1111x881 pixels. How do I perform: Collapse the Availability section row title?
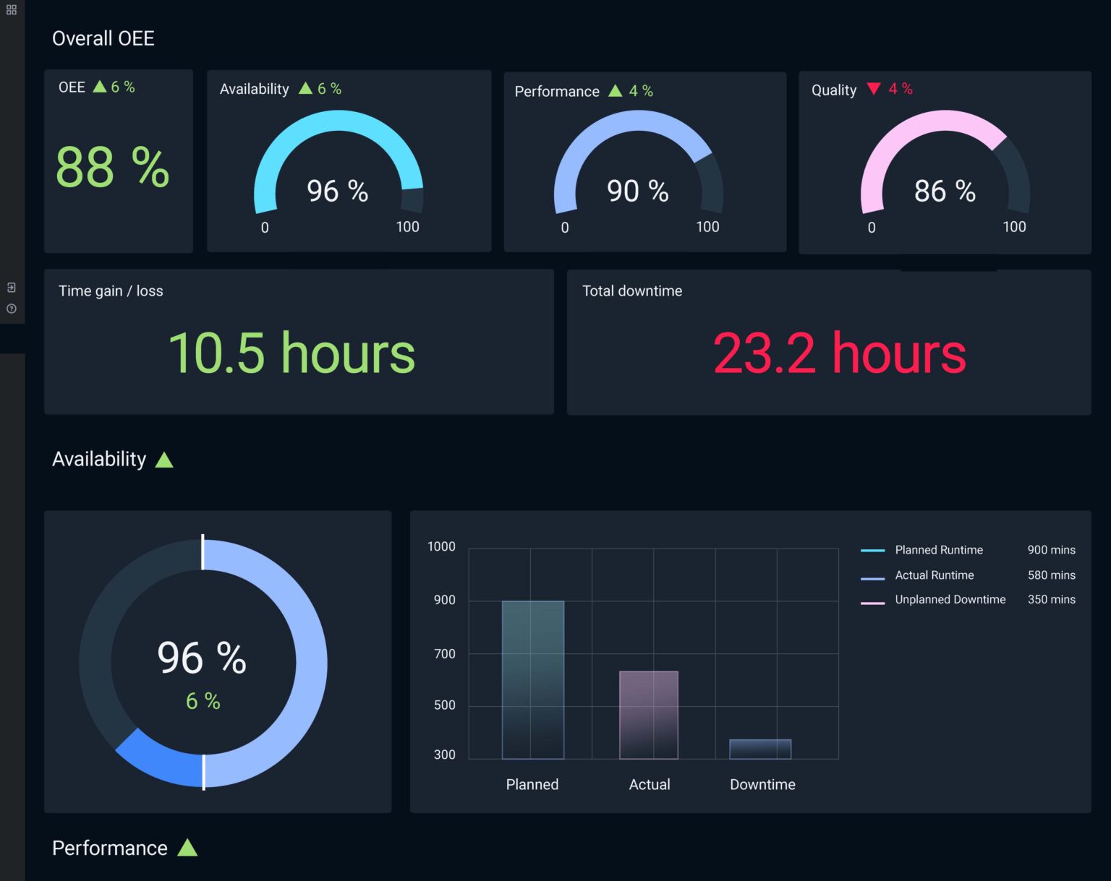pos(99,459)
